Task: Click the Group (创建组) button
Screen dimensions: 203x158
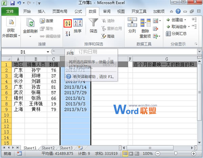Action: tap(175, 20)
